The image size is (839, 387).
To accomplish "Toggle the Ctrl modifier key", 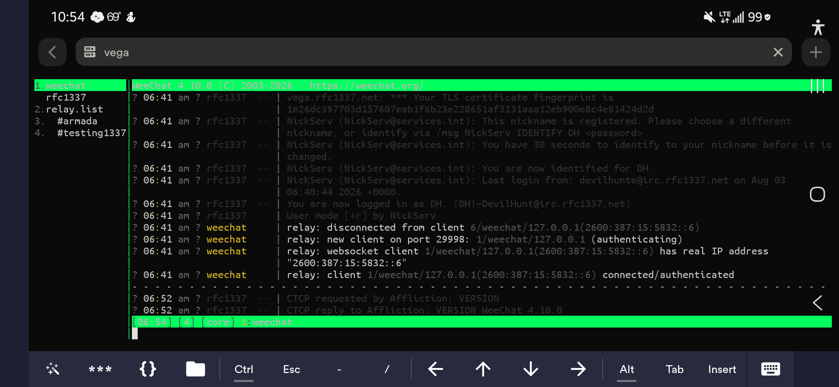I will pos(244,369).
